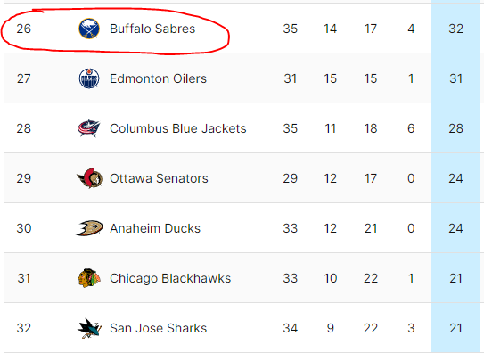This screenshot has height=361, width=484.
Task: Open the Anaheim Ducks team link
Action: point(155,228)
